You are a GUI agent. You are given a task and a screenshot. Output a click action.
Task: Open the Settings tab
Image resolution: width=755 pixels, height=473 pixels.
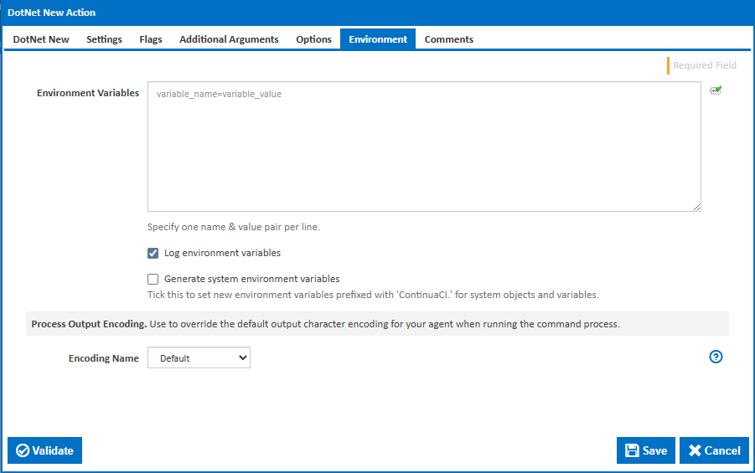coord(104,39)
